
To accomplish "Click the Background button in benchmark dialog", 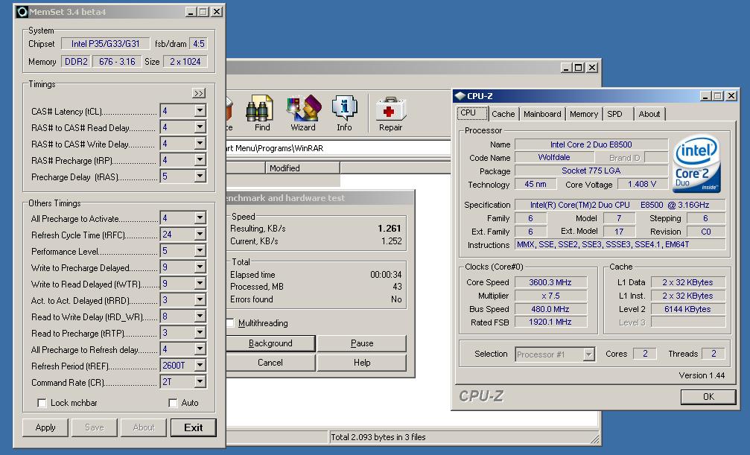I will 270,343.
